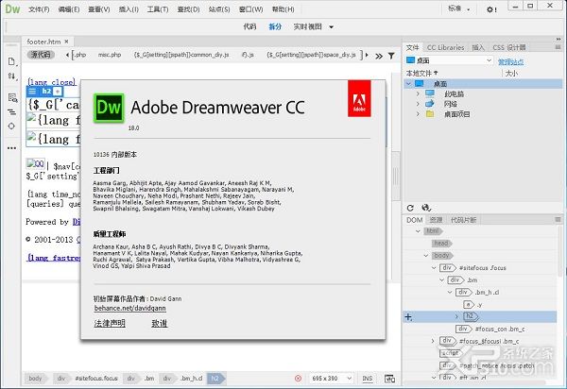Open the 插入(I) menu
Image resolution: width=567 pixels, height=389 pixels.
pos(129,9)
